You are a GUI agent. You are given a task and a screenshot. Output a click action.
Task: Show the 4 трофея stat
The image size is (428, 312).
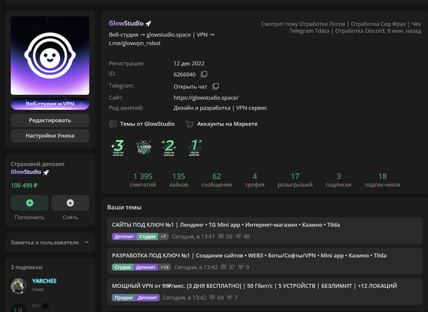coord(255,180)
